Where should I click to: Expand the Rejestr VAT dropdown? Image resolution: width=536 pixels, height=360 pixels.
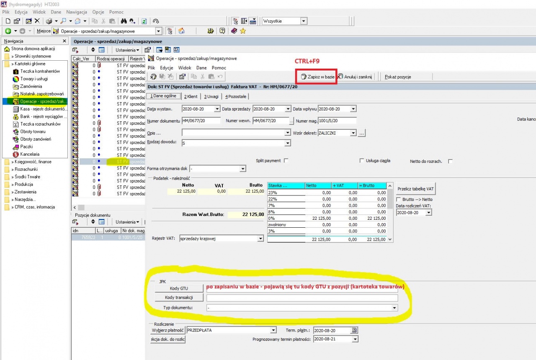(x=260, y=239)
